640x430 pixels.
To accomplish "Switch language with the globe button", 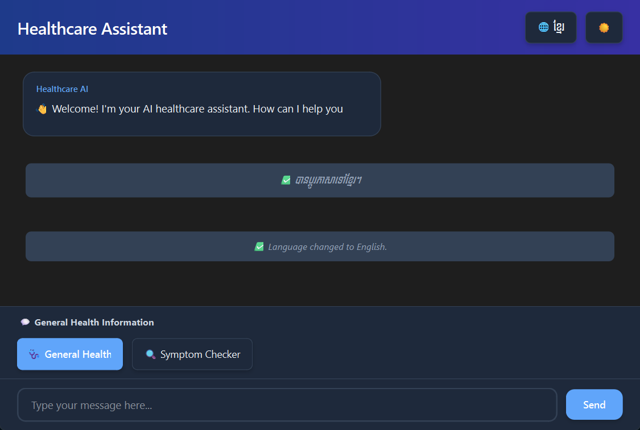I will pyautogui.click(x=551, y=27).
